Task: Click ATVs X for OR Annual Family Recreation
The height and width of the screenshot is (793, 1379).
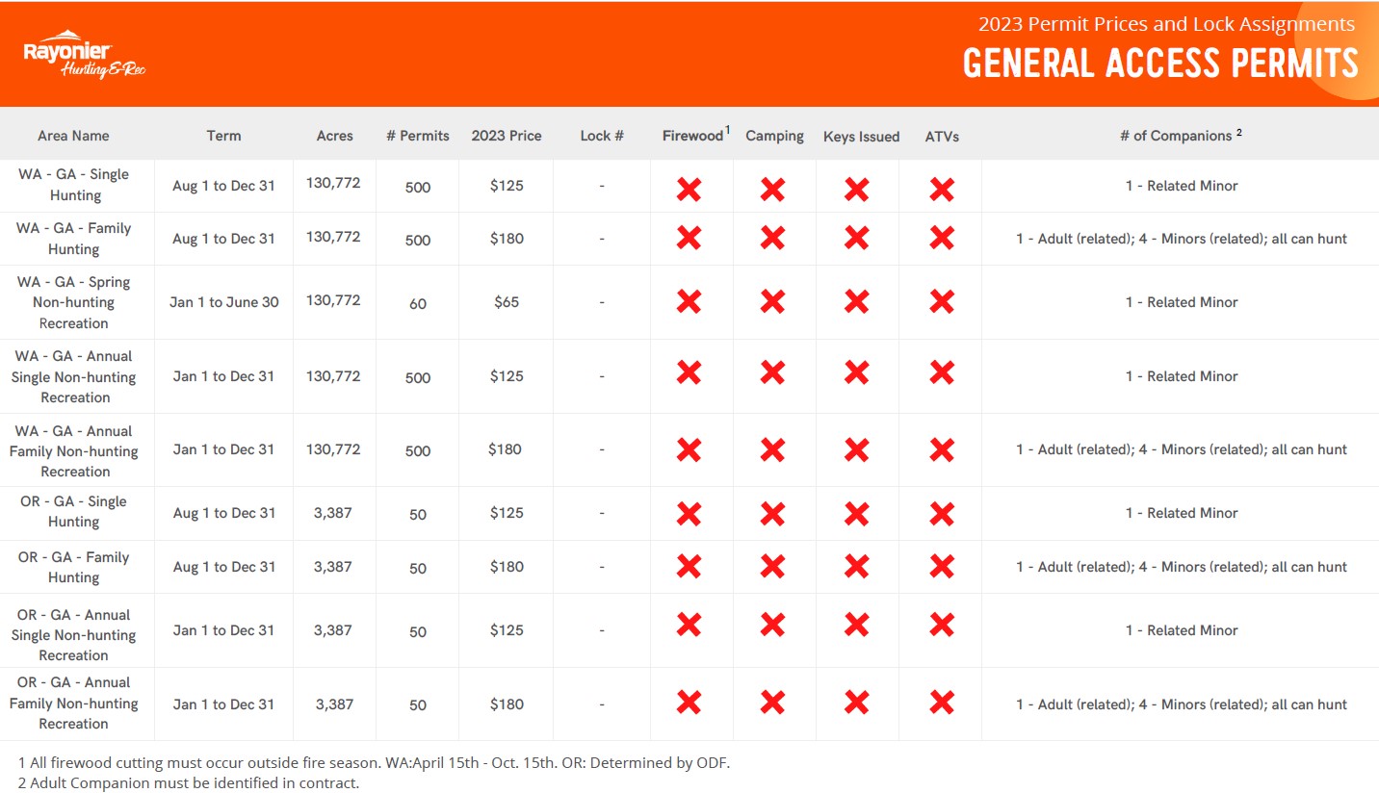Action: pos(942,703)
